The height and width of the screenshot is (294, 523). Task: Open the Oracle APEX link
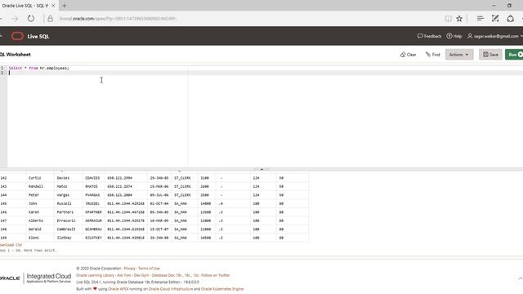[118, 289]
